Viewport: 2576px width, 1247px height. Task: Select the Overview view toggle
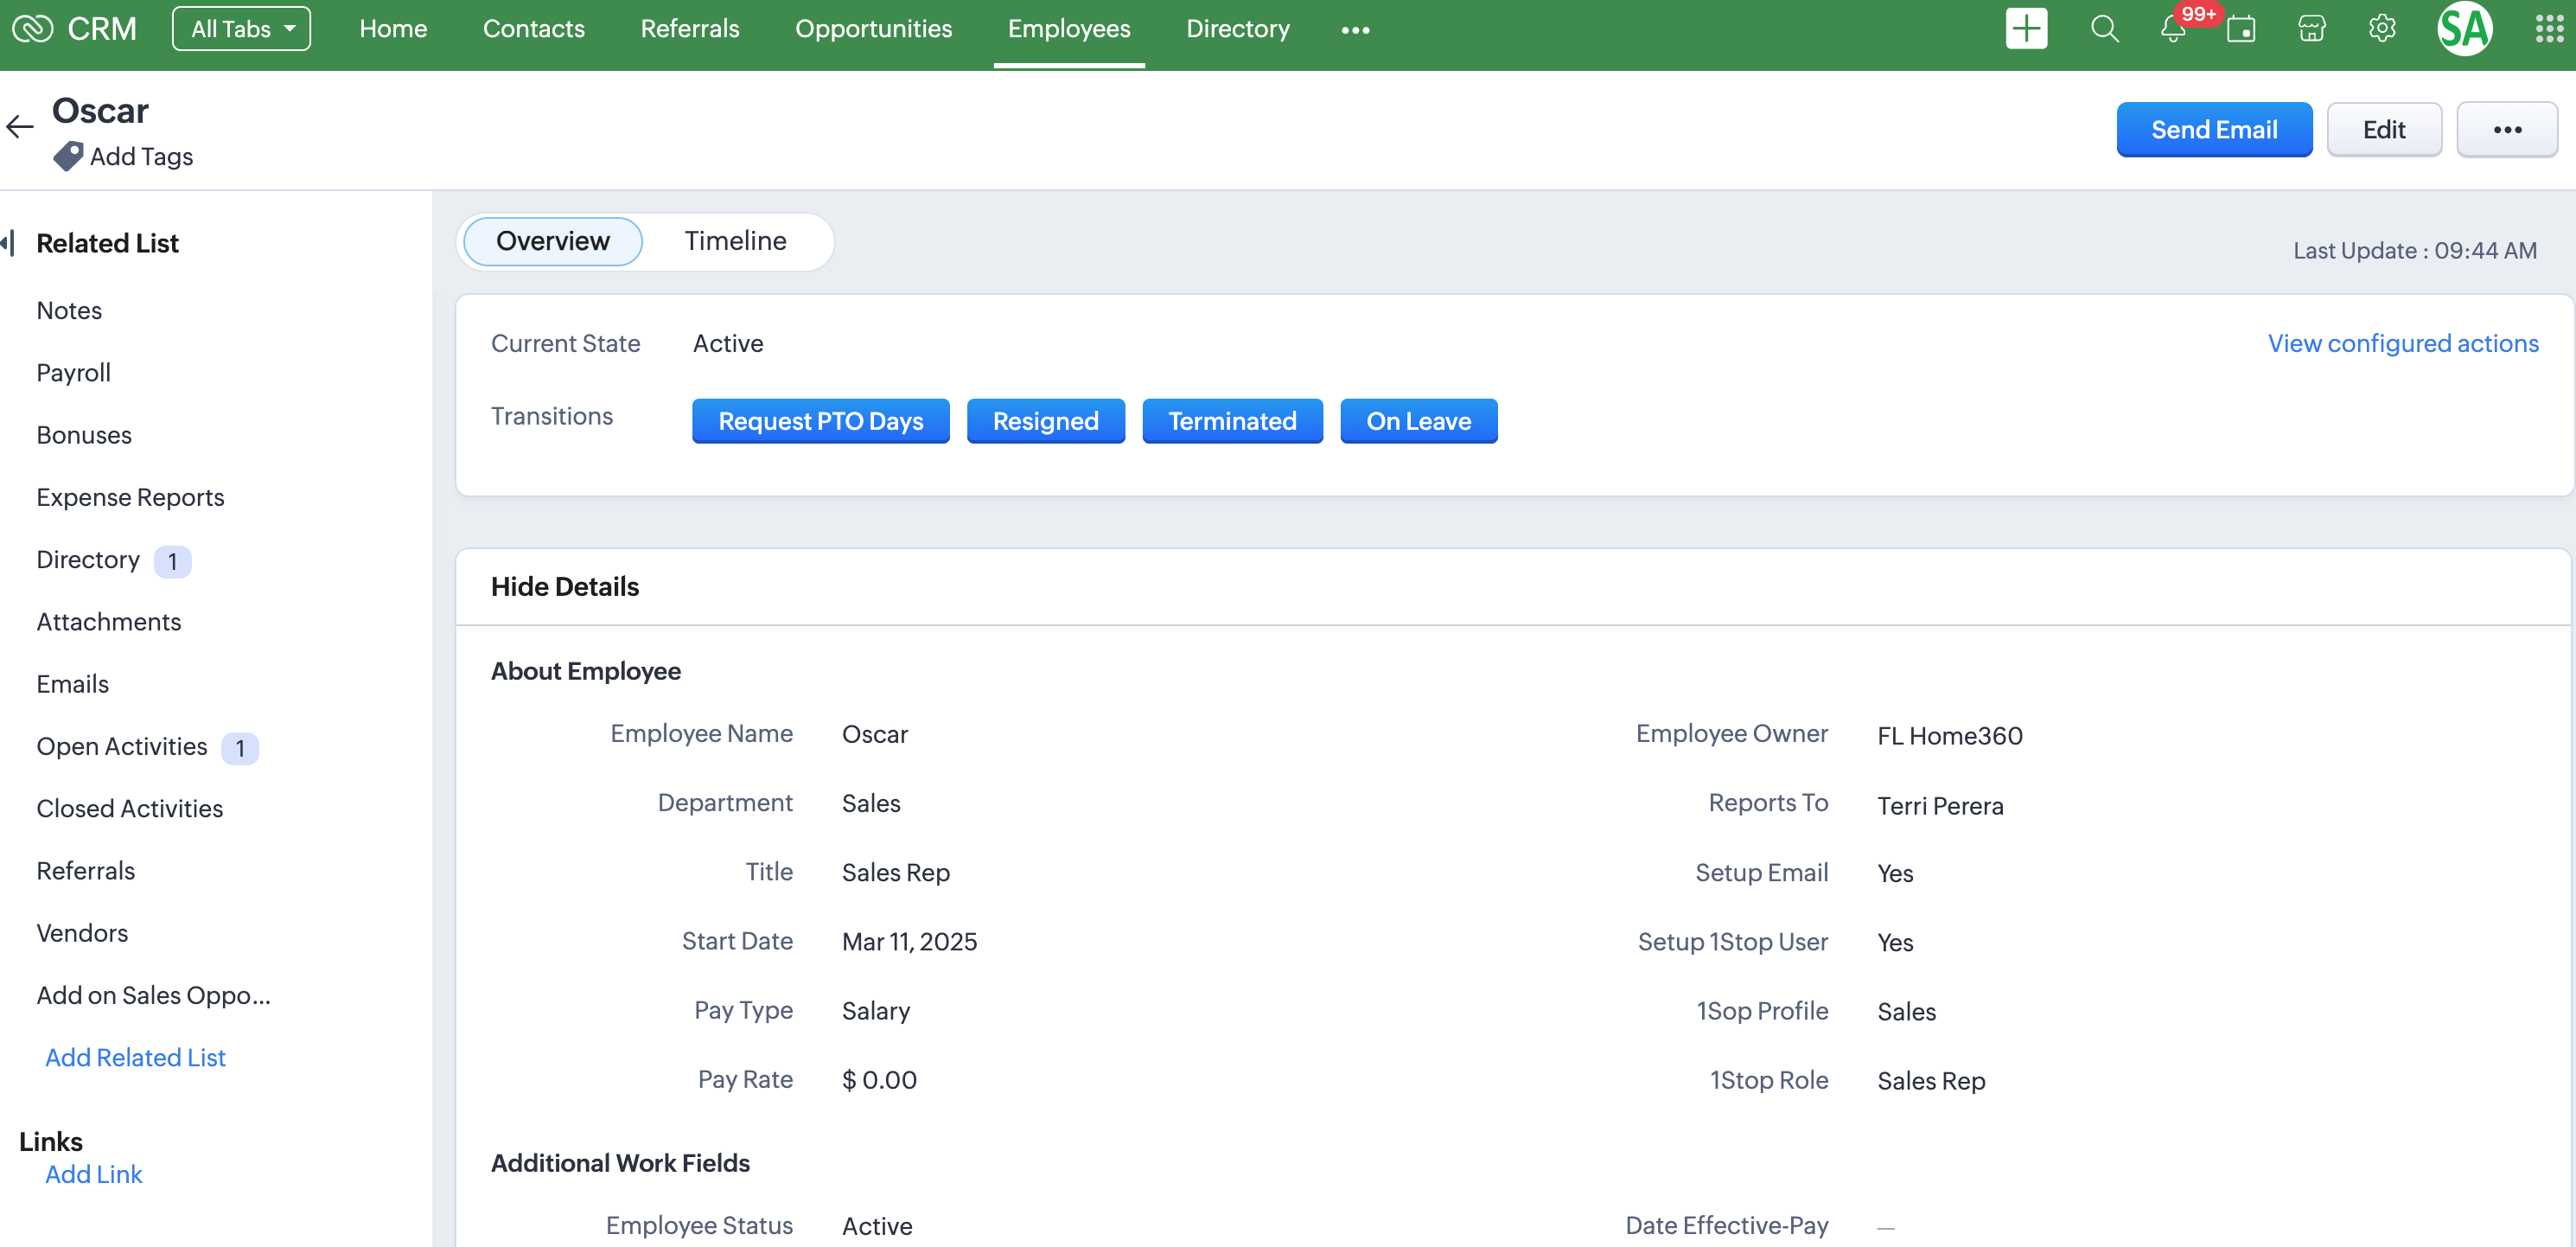click(552, 241)
